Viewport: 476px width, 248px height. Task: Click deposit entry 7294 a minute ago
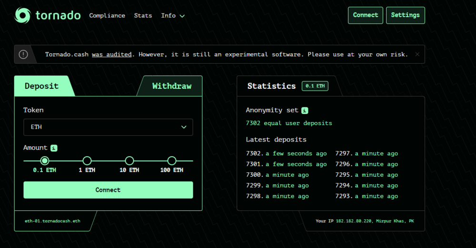[x=367, y=186]
